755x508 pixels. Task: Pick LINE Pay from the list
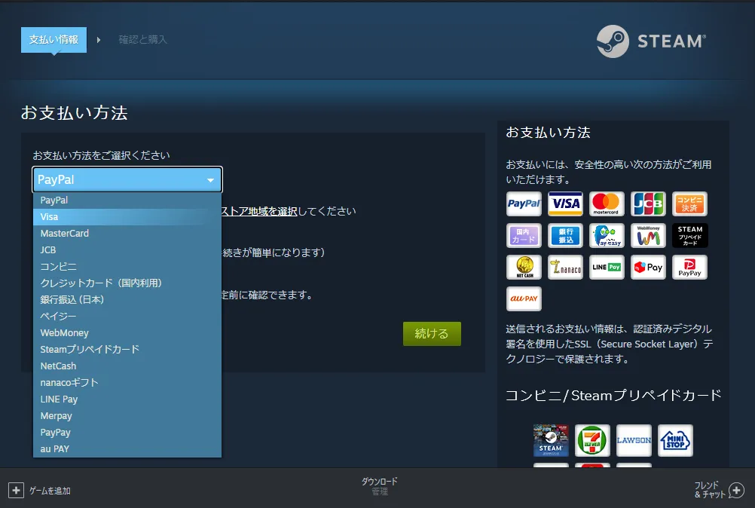[x=127, y=399]
